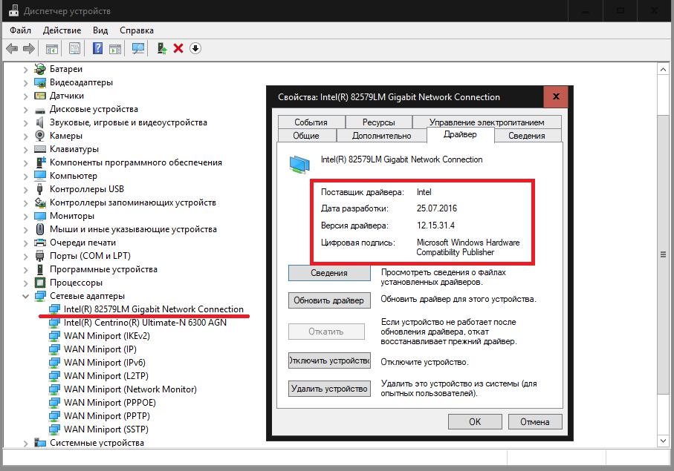Open the Файл menu
The height and width of the screenshot is (471, 674).
click(x=21, y=30)
